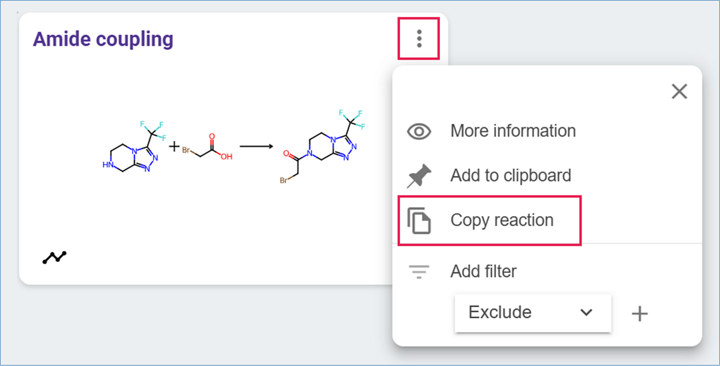Click the reaction arrow before the product

(256, 147)
